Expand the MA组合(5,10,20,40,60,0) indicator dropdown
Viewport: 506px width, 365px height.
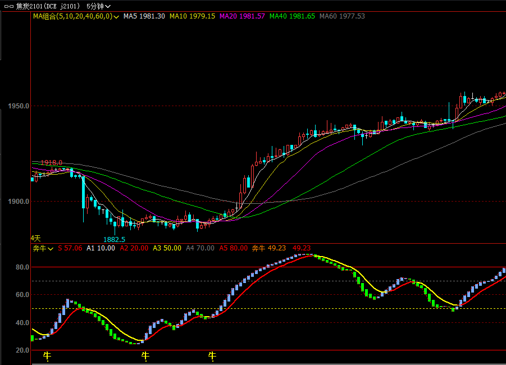pos(76,16)
